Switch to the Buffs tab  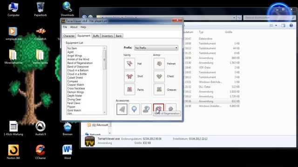pos(96,36)
